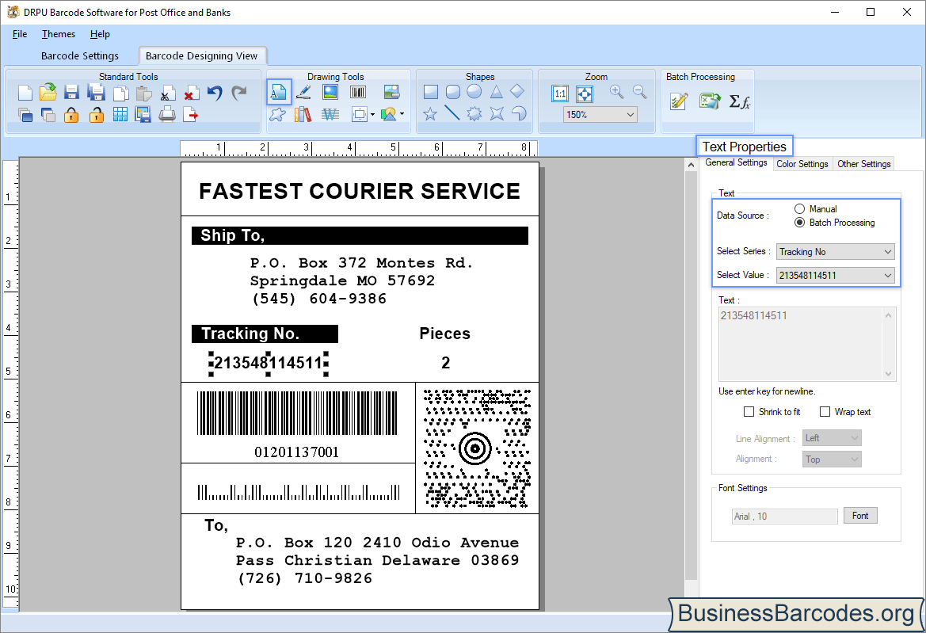Click the Ship To, header bar
The height and width of the screenshot is (633, 926).
click(x=360, y=235)
